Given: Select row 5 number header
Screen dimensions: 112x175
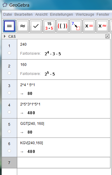Looking at the screenshot, I should [9, 128].
